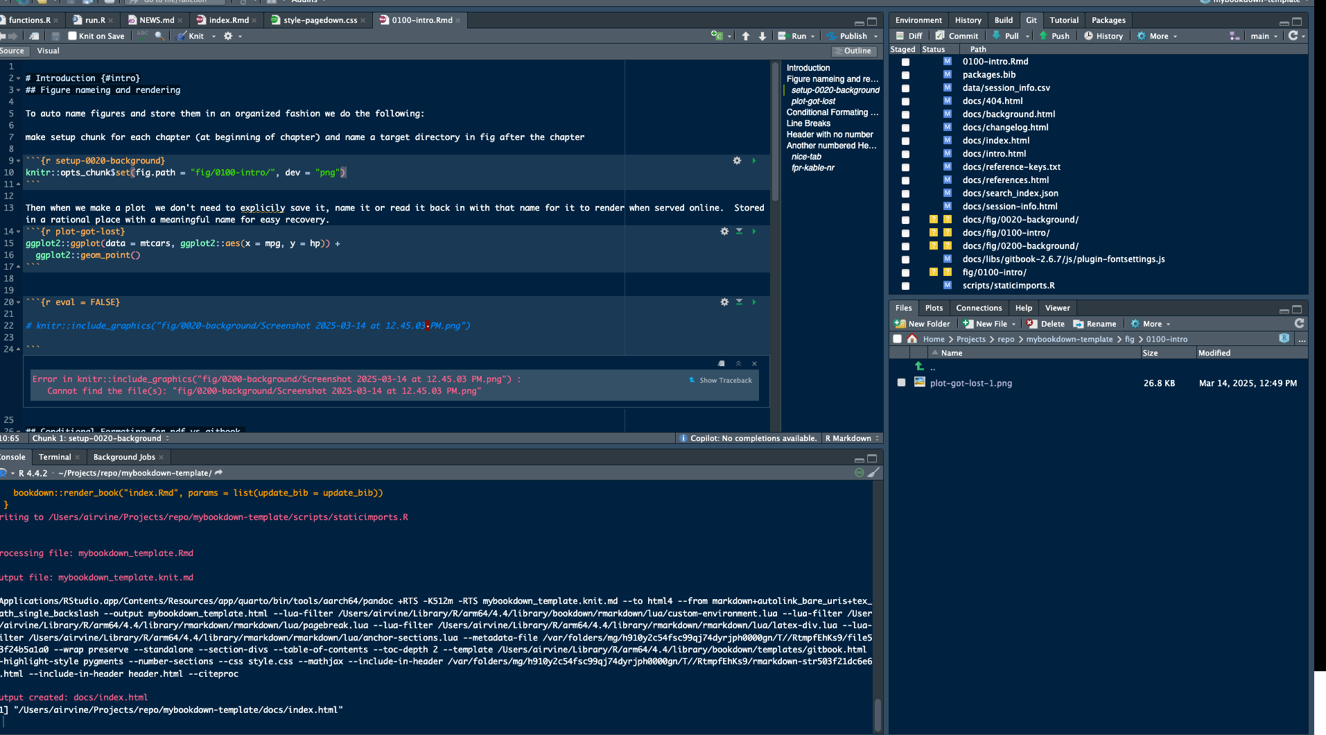Viewport: 1326px width, 735px height.
Task: Push commits with the green Push arrow
Action: [1054, 36]
